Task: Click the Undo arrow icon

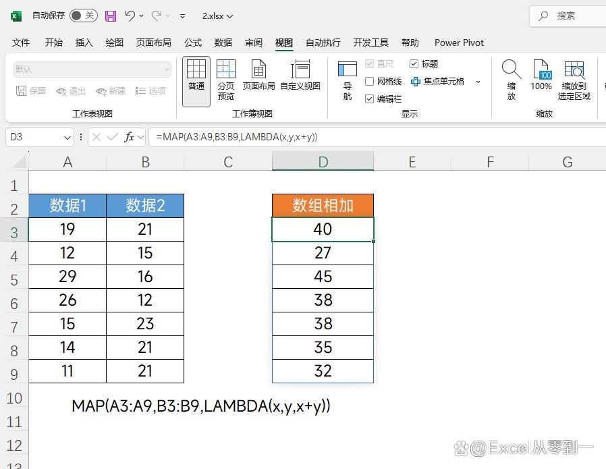Action: (130, 16)
